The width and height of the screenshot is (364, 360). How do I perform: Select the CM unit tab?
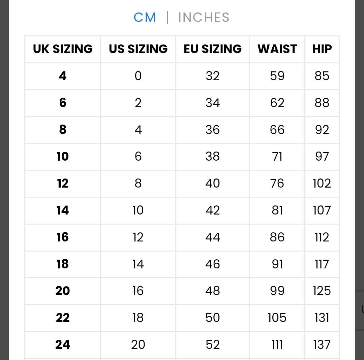click(145, 18)
